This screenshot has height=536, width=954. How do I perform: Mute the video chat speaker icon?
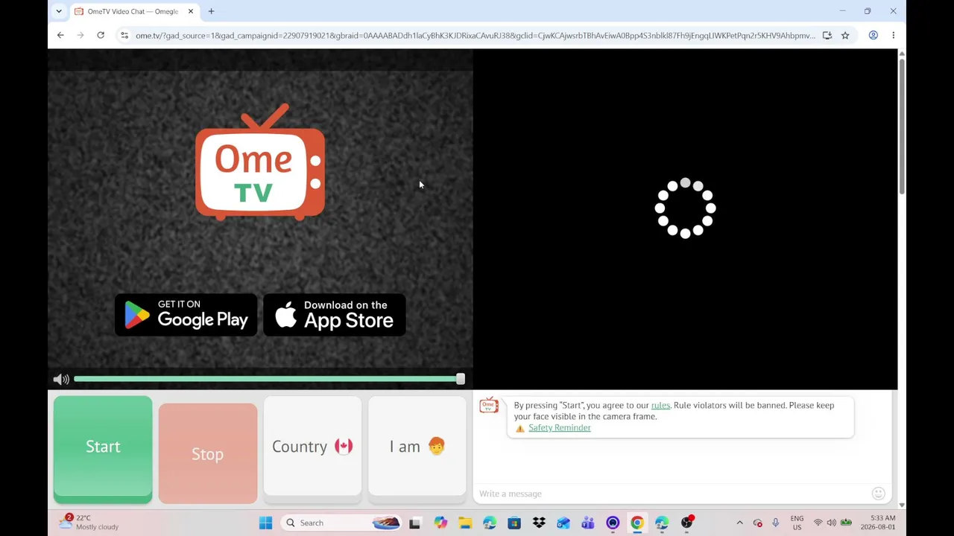61,380
